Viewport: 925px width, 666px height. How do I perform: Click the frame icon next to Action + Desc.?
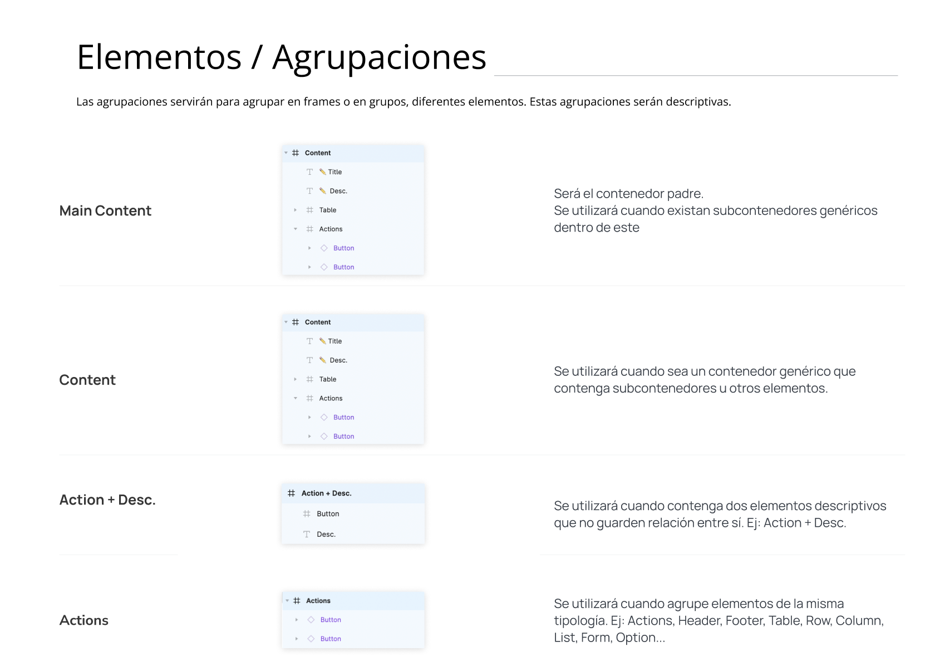point(291,493)
